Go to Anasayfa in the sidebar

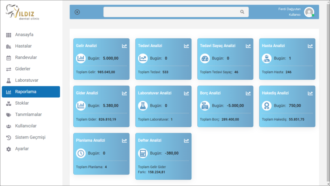coord(24,35)
